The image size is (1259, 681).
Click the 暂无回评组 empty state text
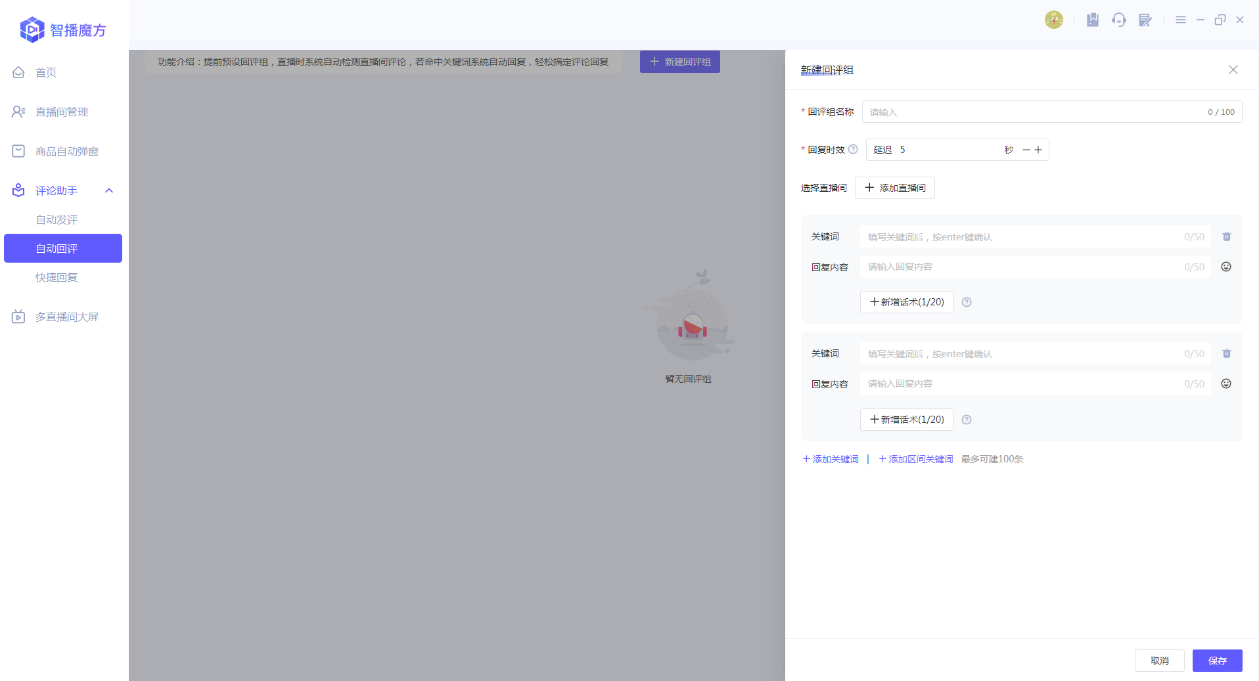(x=688, y=379)
